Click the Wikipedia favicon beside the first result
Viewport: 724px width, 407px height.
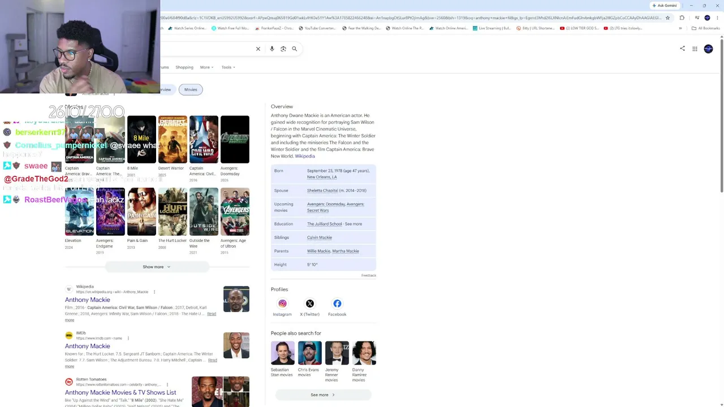[x=69, y=289]
